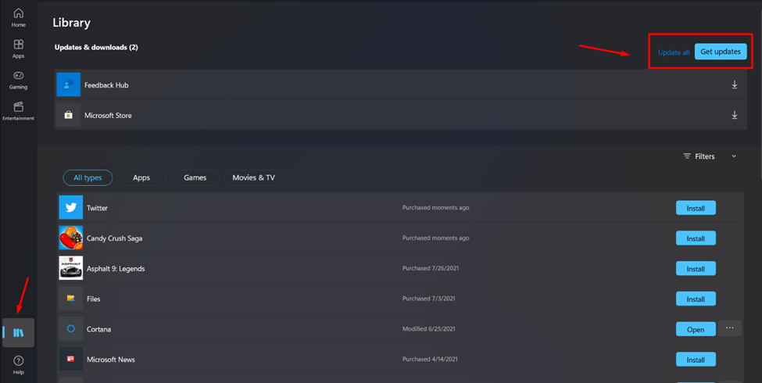
Task: Click the Asphalt 9: Legends name
Action: 116,269
